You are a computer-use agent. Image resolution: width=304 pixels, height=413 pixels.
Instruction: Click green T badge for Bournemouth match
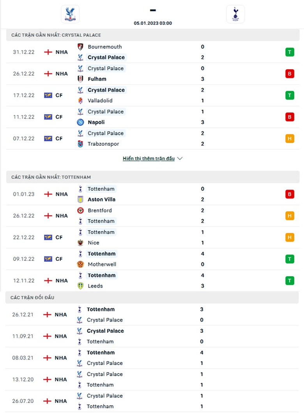tap(290, 52)
